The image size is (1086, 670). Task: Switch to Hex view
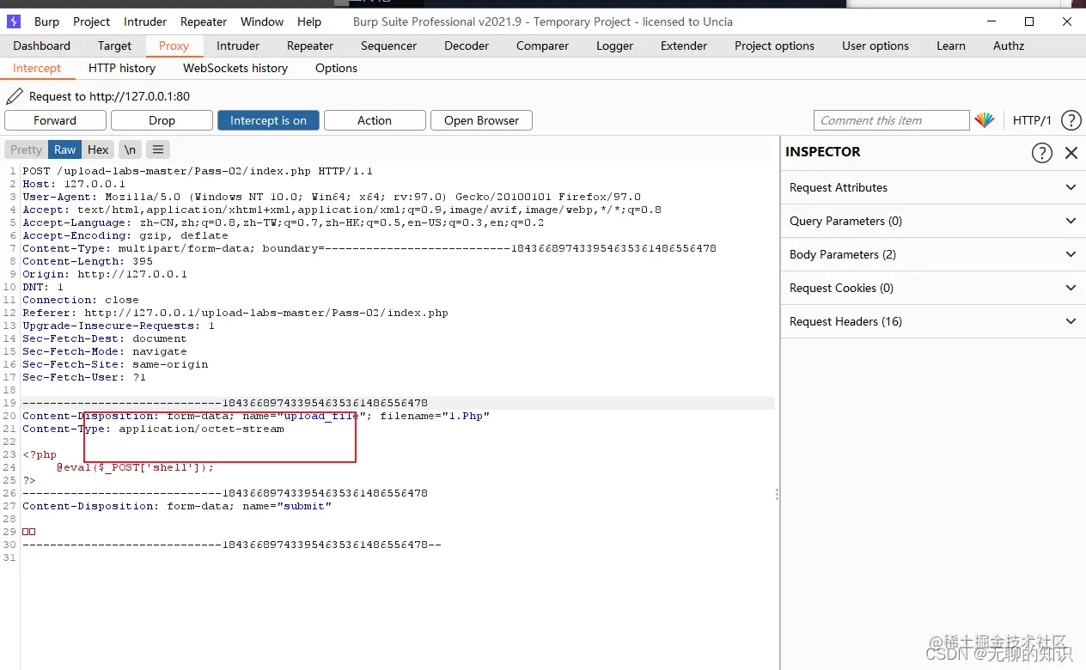pos(98,149)
